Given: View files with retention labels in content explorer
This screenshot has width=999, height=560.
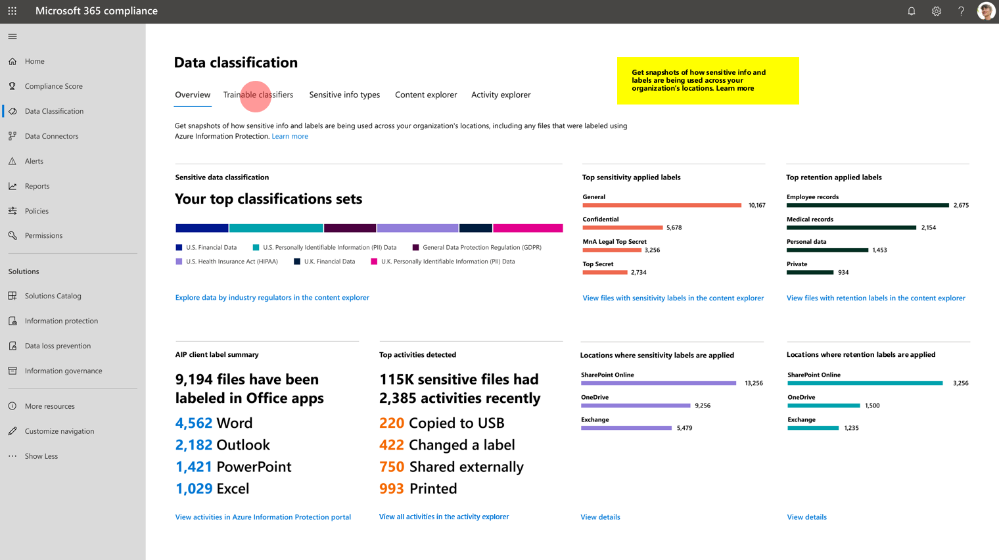Looking at the screenshot, I should point(876,298).
